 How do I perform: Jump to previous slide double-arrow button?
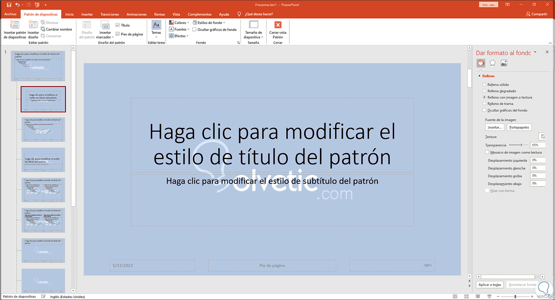click(470, 281)
